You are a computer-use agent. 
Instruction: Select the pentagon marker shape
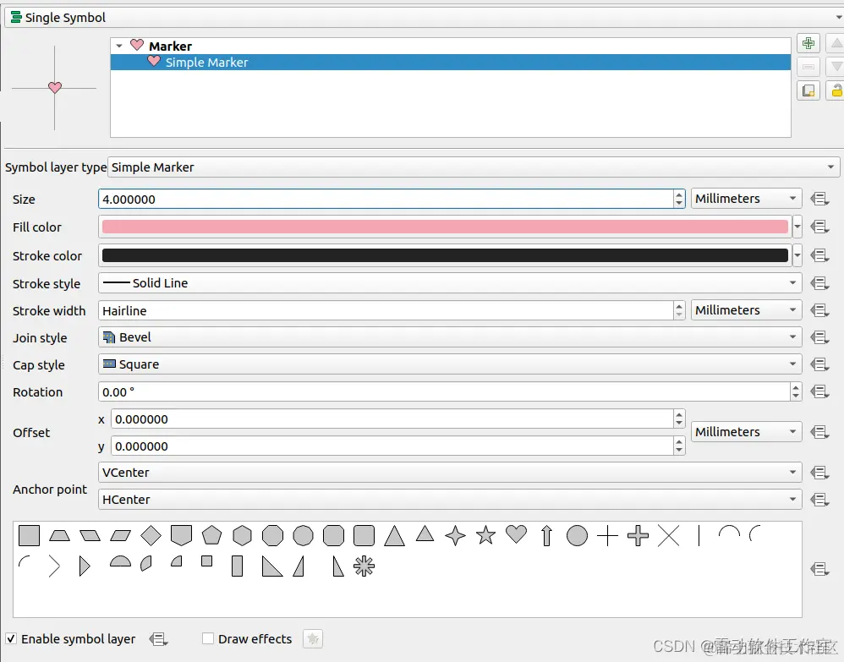click(x=211, y=535)
